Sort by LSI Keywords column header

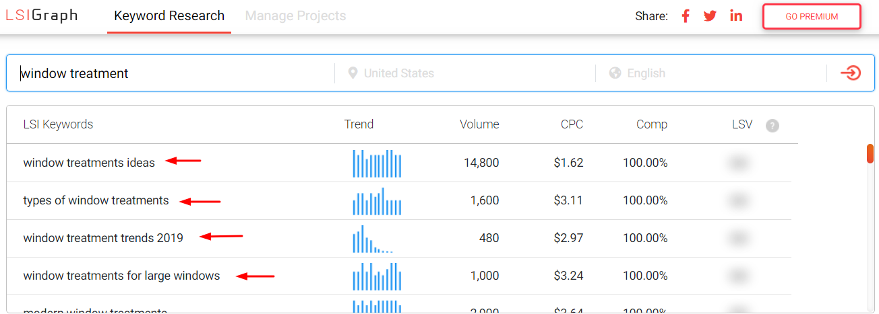tap(58, 124)
